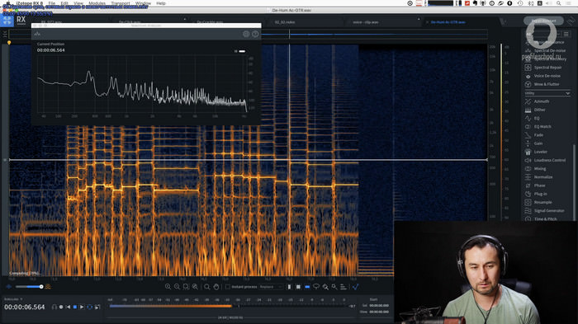The height and width of the screenshot is (324, 578).
Task: Click the zoom in magnifier icon
Action: [168, 287]
